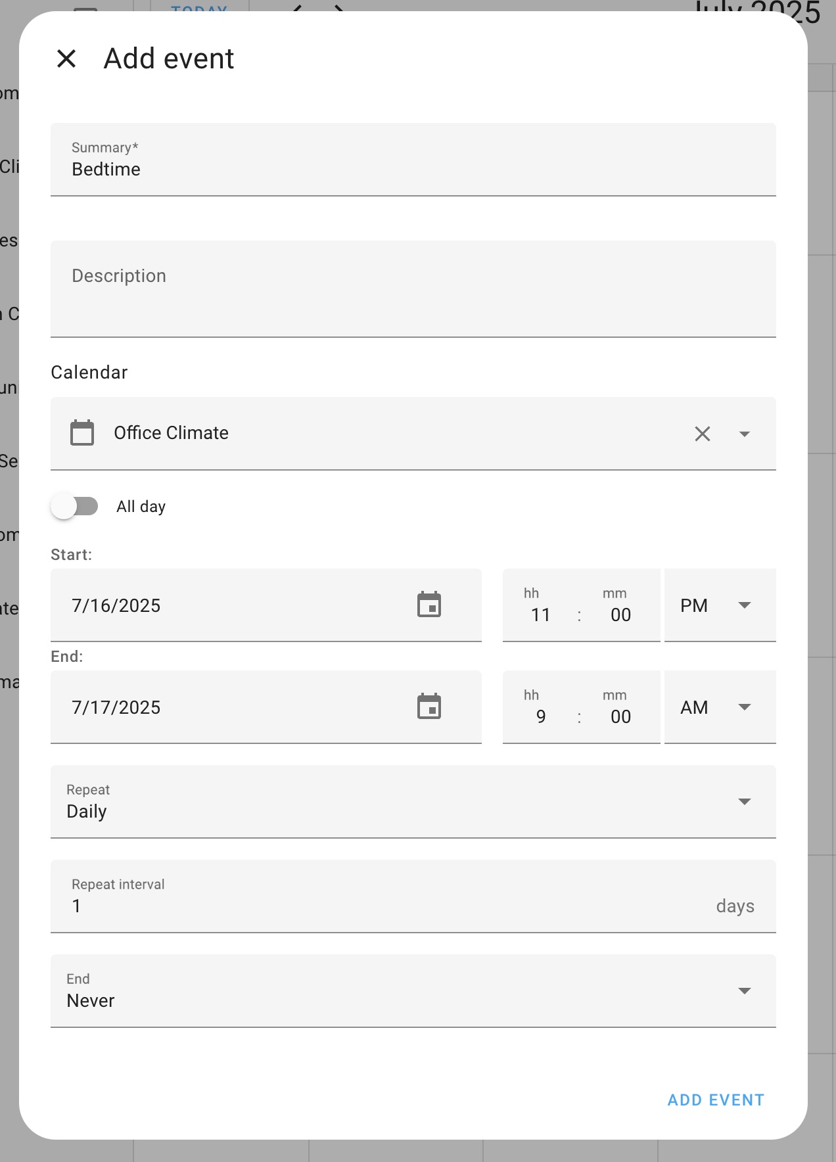
Task: Open the Repeat Daily dropdown
Action: pyautogui.click(x=413, y=802)
